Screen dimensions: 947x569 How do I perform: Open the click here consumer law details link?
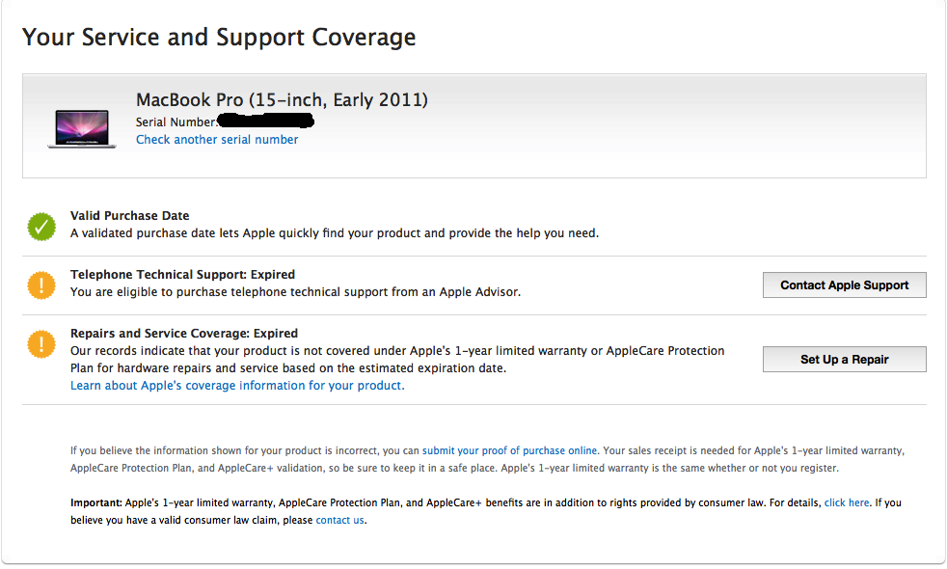847,502
